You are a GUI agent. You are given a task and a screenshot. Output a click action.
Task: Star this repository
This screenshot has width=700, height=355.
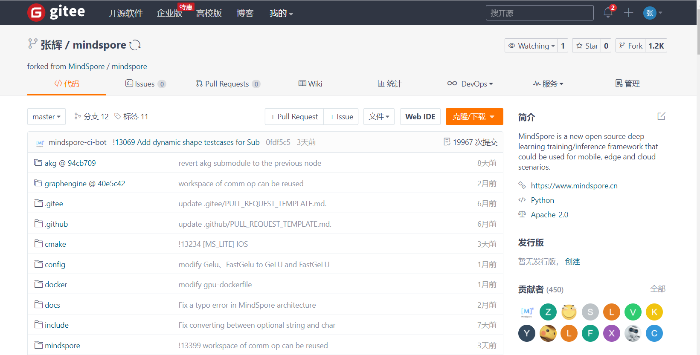click(x=587, y=46)
